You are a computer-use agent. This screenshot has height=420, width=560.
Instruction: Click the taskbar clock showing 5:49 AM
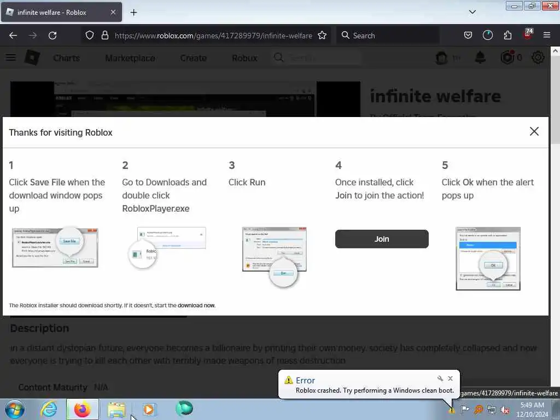532,409
